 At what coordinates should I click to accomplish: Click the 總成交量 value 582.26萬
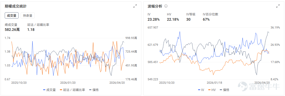(12, 30)
